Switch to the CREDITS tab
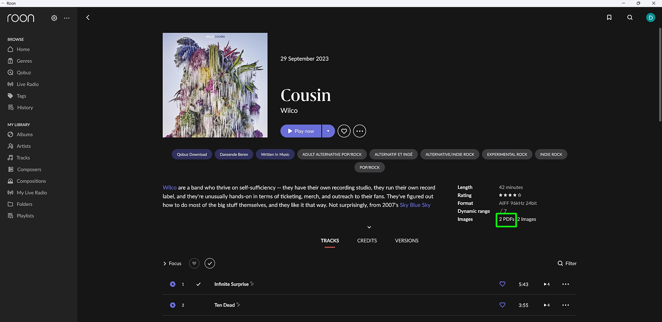This screenshot has height=322, width=662. [367, 241]
